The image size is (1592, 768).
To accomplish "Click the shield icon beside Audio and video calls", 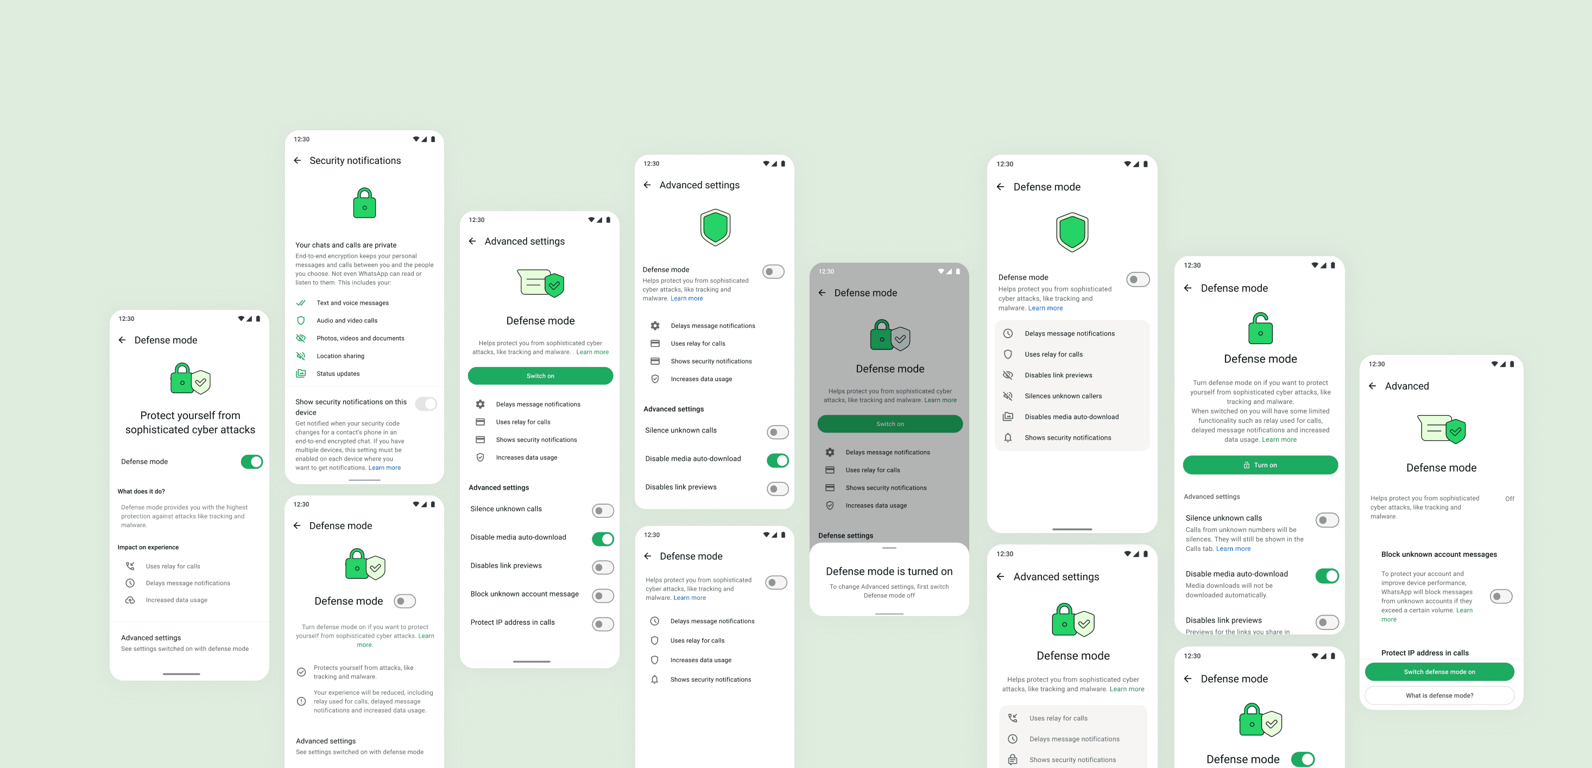I will click(x=301, y=321).
